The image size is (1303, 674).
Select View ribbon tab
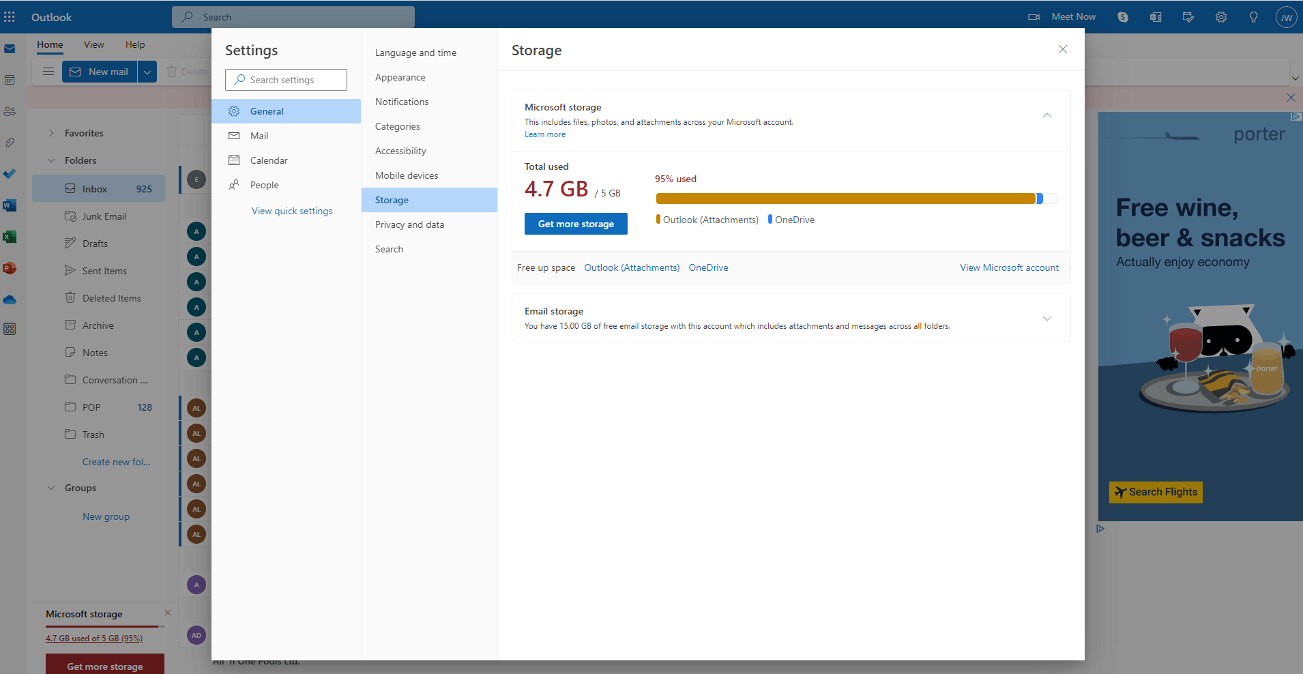[94, 44]
